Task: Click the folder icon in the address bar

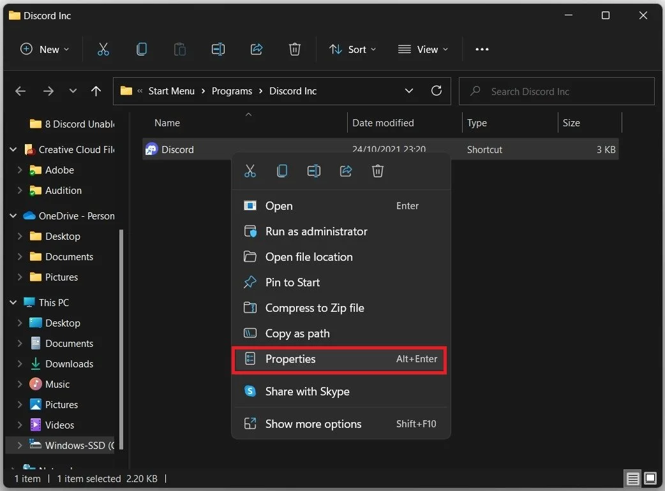Action: 126,91
